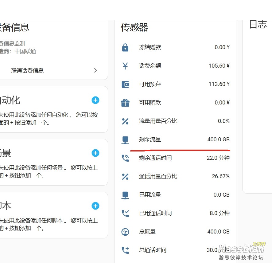Click the 日志 card heading

(x=258, y=24)
